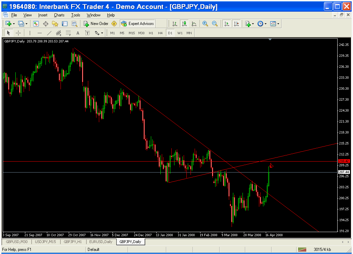
Task: Click the red 210.42 price label
Action: [x=344, y=161]
